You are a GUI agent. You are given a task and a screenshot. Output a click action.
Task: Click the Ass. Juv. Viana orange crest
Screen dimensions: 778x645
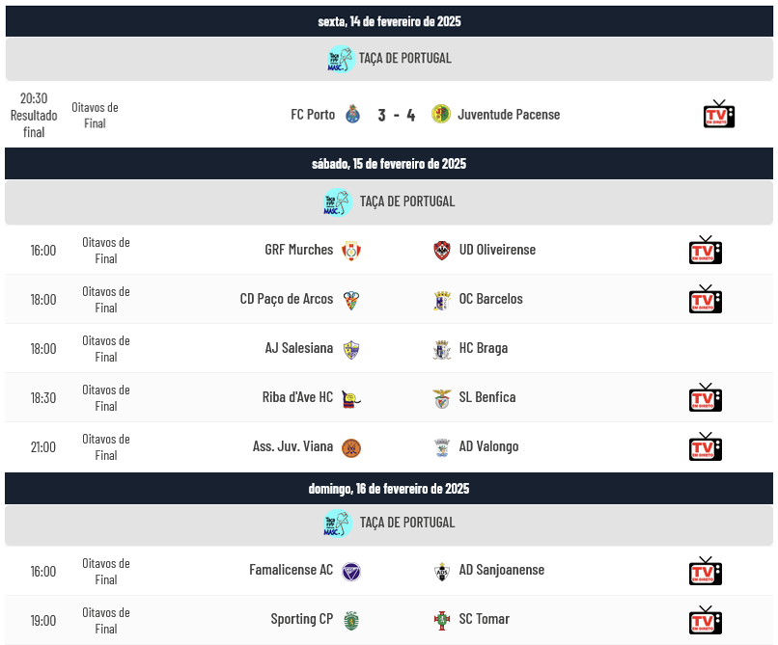[351, 447]
